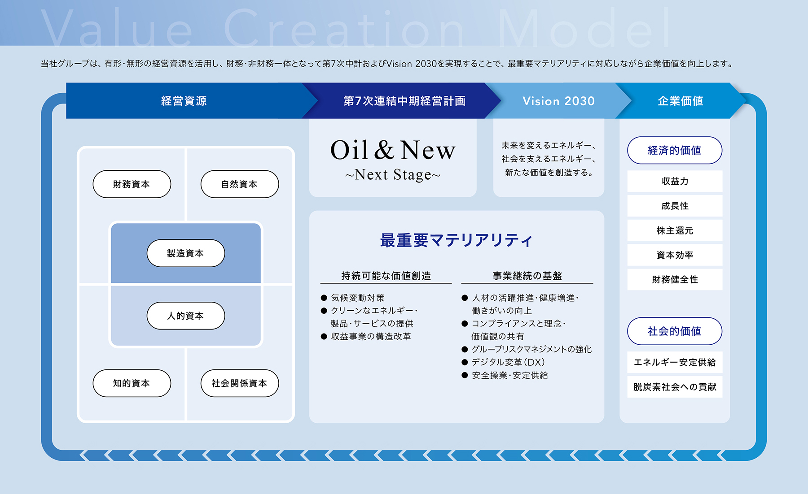The width and height of the screenshot is (808, 494).
Task: Open the 社会的価値 badge
Action: [x=674, y=331]
